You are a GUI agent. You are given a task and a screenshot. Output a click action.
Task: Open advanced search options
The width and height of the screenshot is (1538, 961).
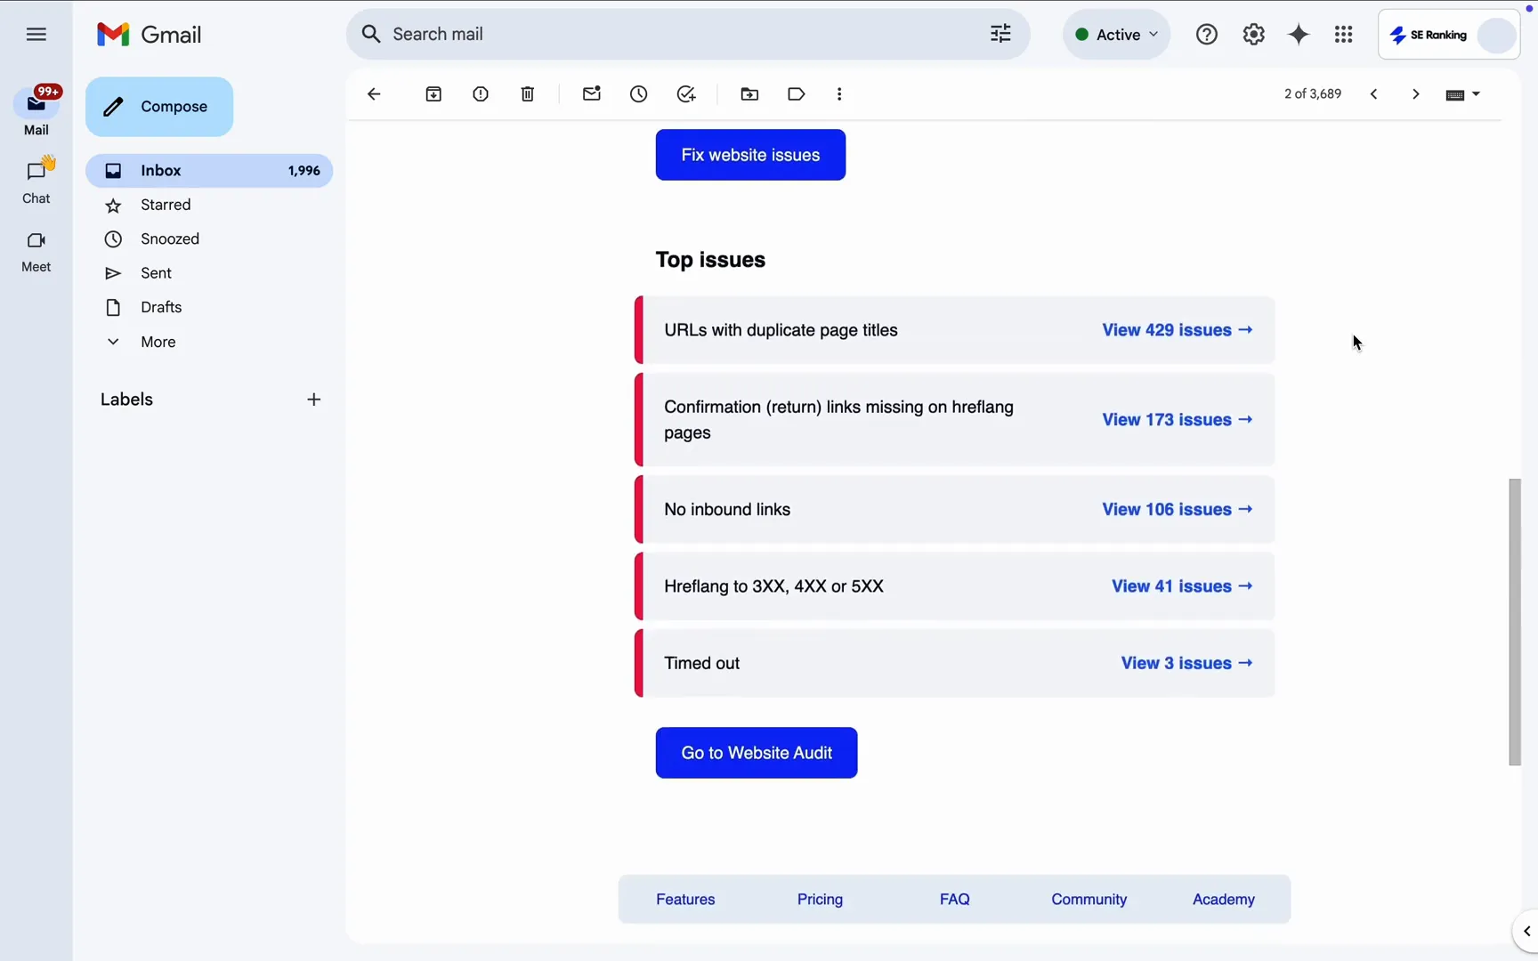coord(1000,34)
